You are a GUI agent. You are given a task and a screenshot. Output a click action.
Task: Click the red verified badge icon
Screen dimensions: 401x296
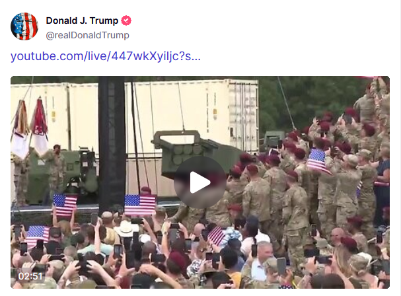[126, 20]
